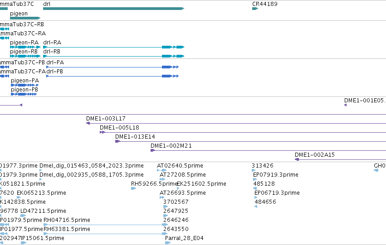Click the drl gene span bar
The width and height of the screenshot is (386, 245).
113,9
